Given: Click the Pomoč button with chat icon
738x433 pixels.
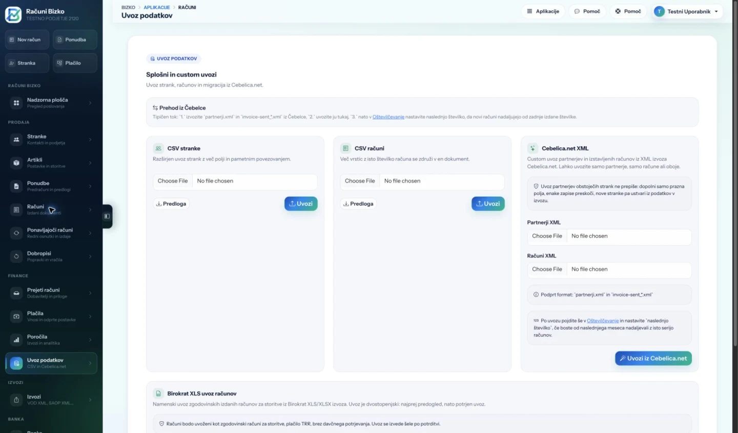Looking at the screenshot, I should (587, 11).
